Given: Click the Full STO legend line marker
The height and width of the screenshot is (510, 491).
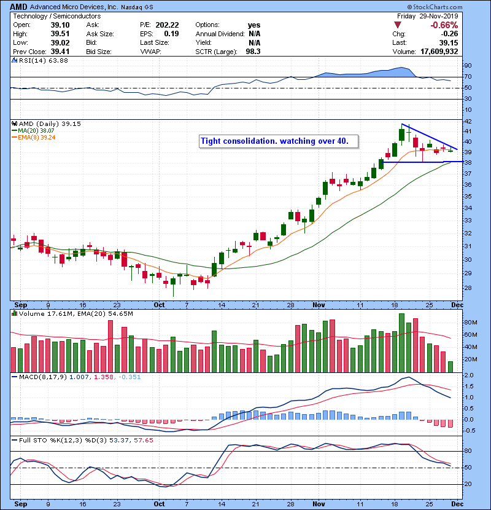Looking at the screenshot, I should 14,440.
